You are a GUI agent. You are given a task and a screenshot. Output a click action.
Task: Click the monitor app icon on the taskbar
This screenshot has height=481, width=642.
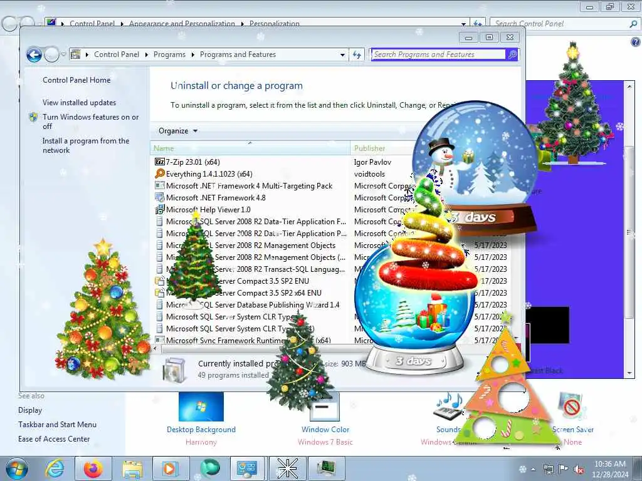point(326,468)
